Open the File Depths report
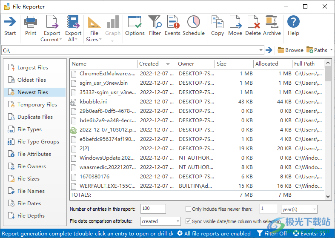Viewport: 335px width, 238px height. (35, 216)
